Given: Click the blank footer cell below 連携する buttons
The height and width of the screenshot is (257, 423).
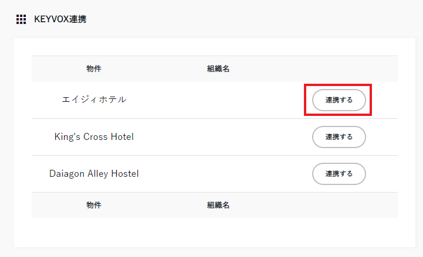Looking at the screenshot, I should click(x=338, y=205).
